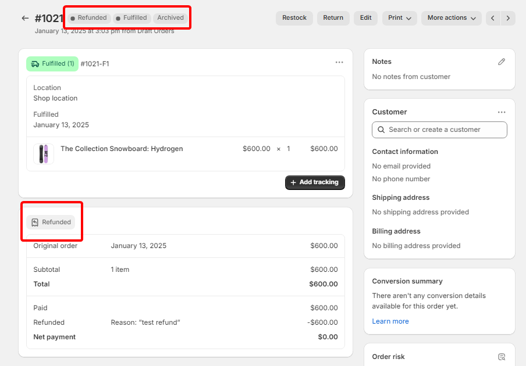The width and height of the screenshot is (526, 366).
Task: Go back using the arrow beside #1021
Action: tap(25, 18)
